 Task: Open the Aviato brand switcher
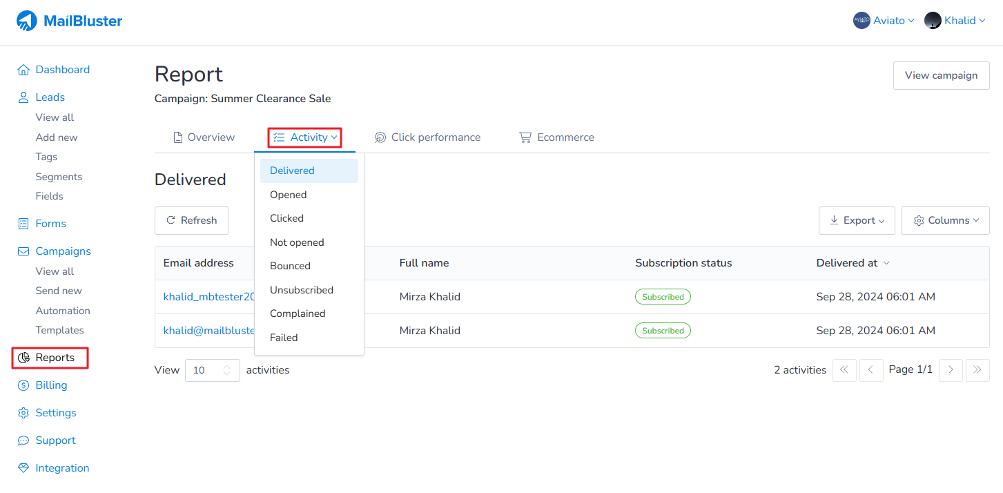(x=884, y=21)
